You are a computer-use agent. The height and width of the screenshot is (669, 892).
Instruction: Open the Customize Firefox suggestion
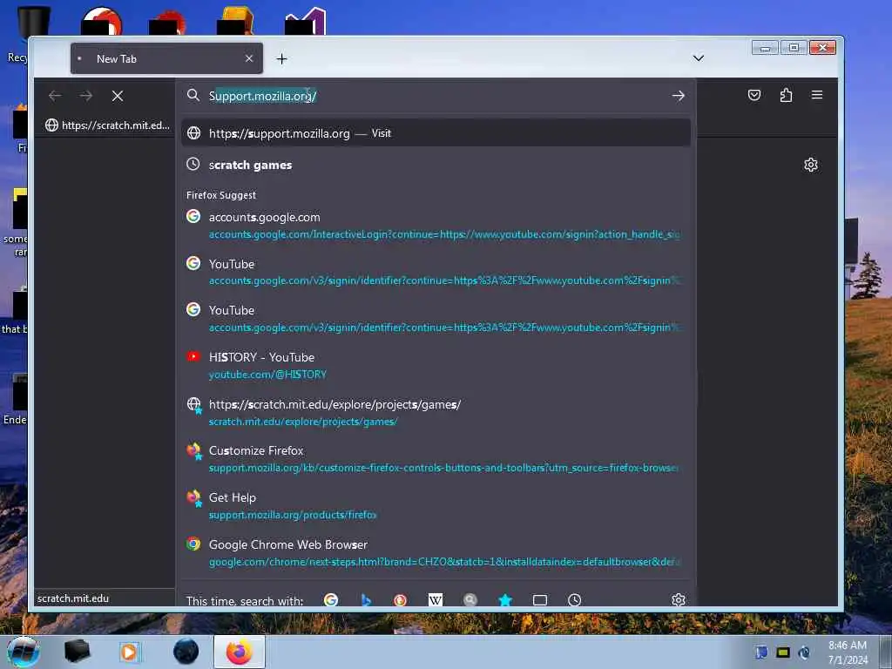(x=436, y=458)
